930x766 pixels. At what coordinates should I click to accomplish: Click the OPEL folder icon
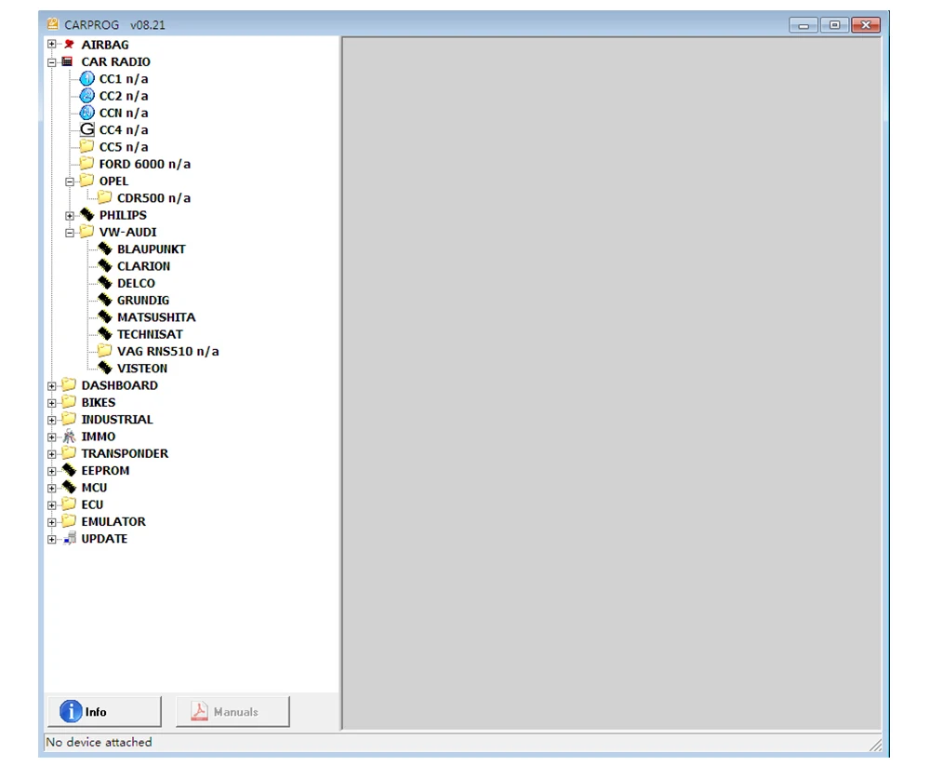pos(86,180)
